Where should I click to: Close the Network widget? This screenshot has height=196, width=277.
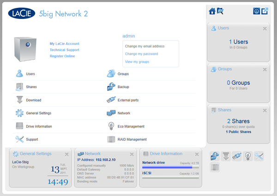(x=132, y=154)
